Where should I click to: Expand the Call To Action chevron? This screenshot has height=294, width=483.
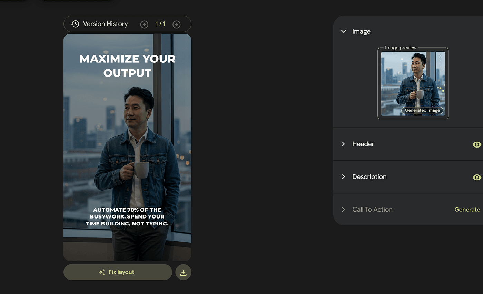coord(343,210)
